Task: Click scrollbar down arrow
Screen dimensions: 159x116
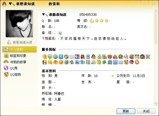Action: point(156,103)
